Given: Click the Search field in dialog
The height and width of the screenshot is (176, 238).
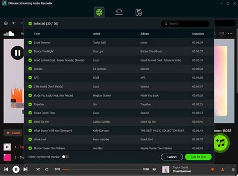Looking at the screenshot, I should coord(185,24).
